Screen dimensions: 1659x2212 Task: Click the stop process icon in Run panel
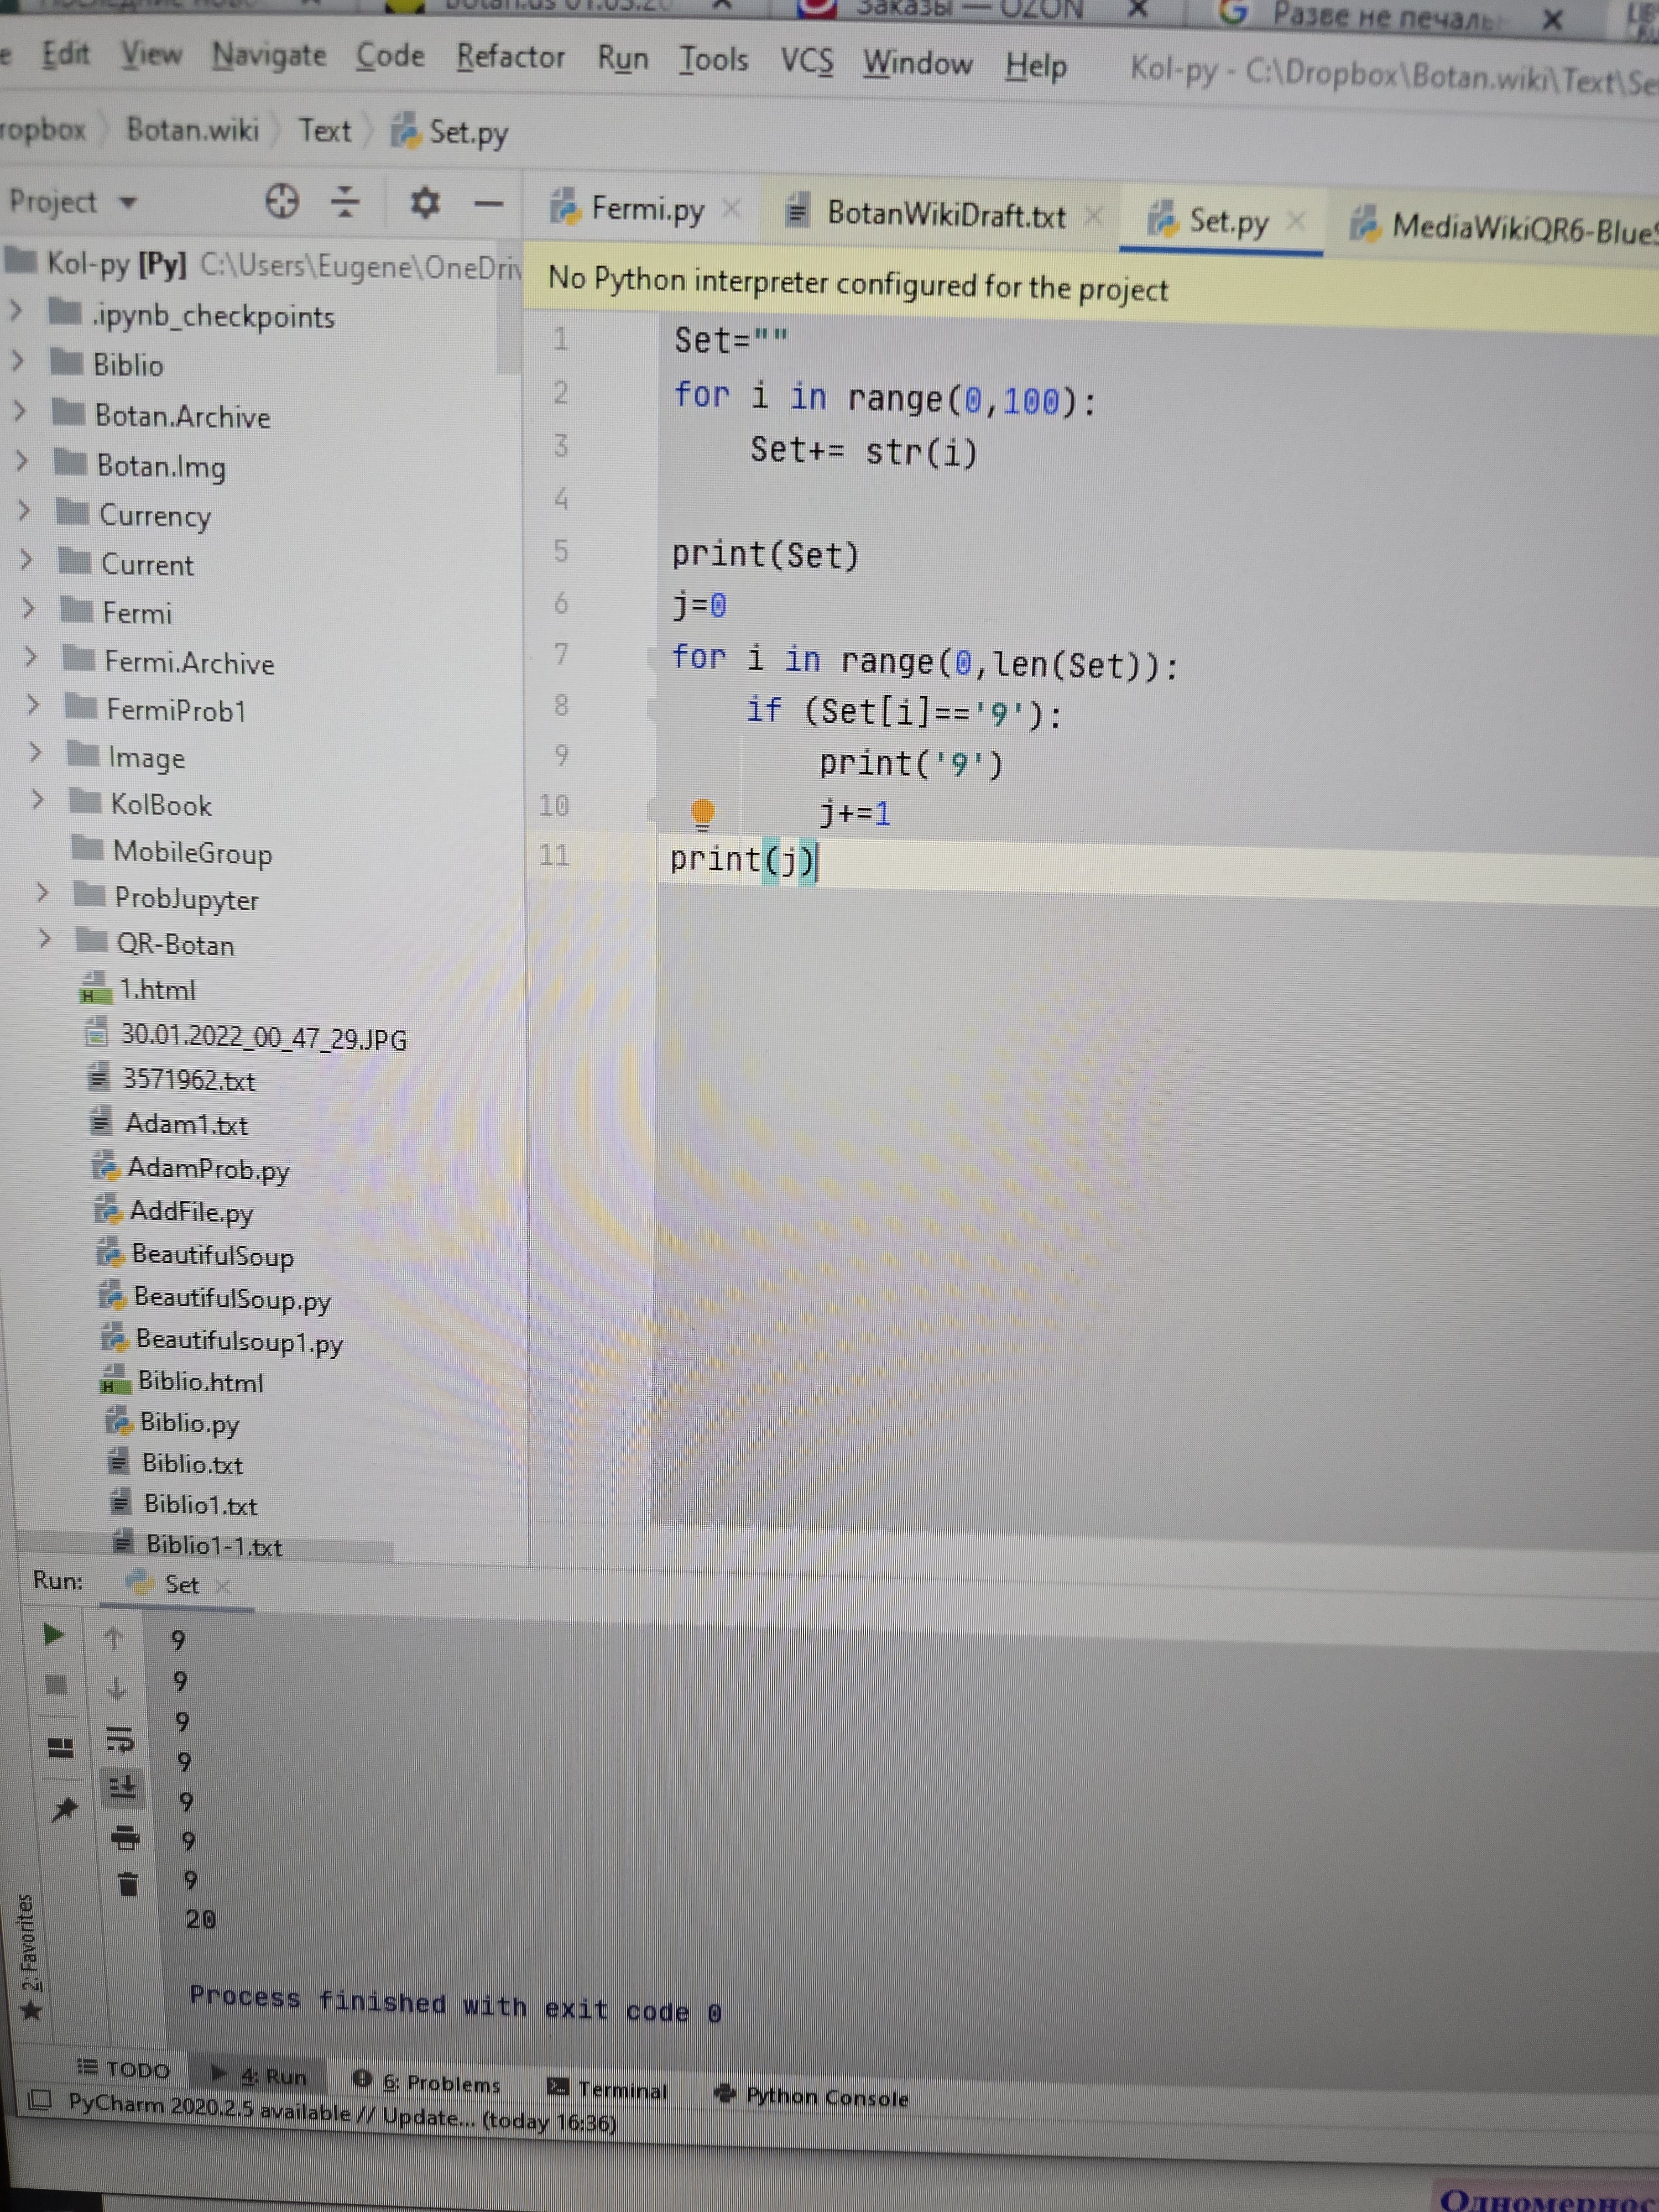click(57, 1686)
